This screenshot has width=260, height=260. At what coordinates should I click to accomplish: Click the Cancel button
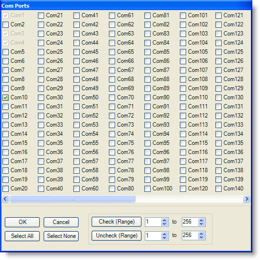61,222
